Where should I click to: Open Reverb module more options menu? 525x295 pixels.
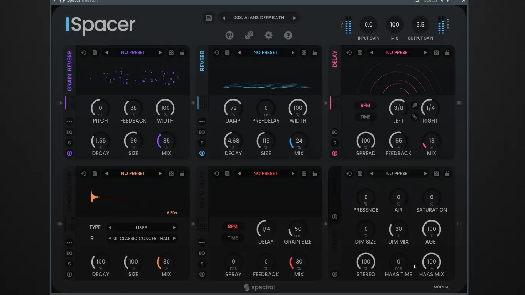pyautogui.click(x=202, y=121)
